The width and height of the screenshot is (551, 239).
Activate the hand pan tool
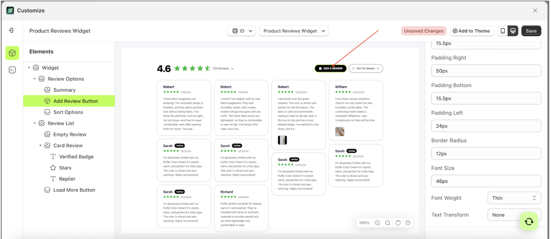pyautogui.click(x=398, y=223)
